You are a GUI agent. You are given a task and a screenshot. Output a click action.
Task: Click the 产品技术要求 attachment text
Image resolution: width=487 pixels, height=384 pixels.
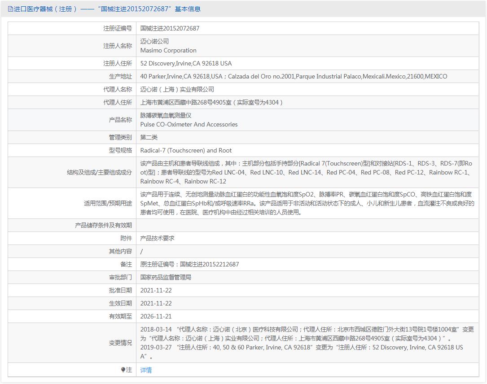pyautogui.click(x=157, y=238)
